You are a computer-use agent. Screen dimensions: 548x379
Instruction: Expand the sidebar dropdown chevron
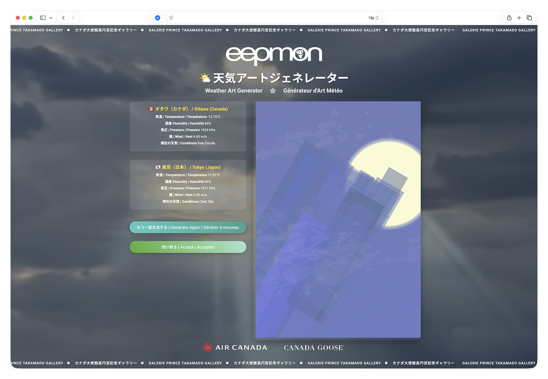51,18
